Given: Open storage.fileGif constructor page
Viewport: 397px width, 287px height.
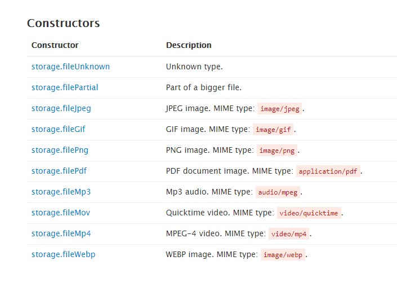Looking at the screenshot, I should 58,129.
